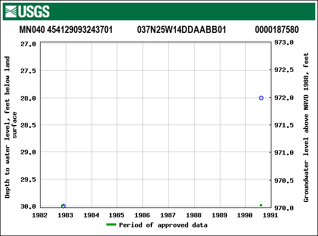Viewport: 318px width, 236px height.
Task: Click the number '0000187580' in title
Action: pos(277,30)
